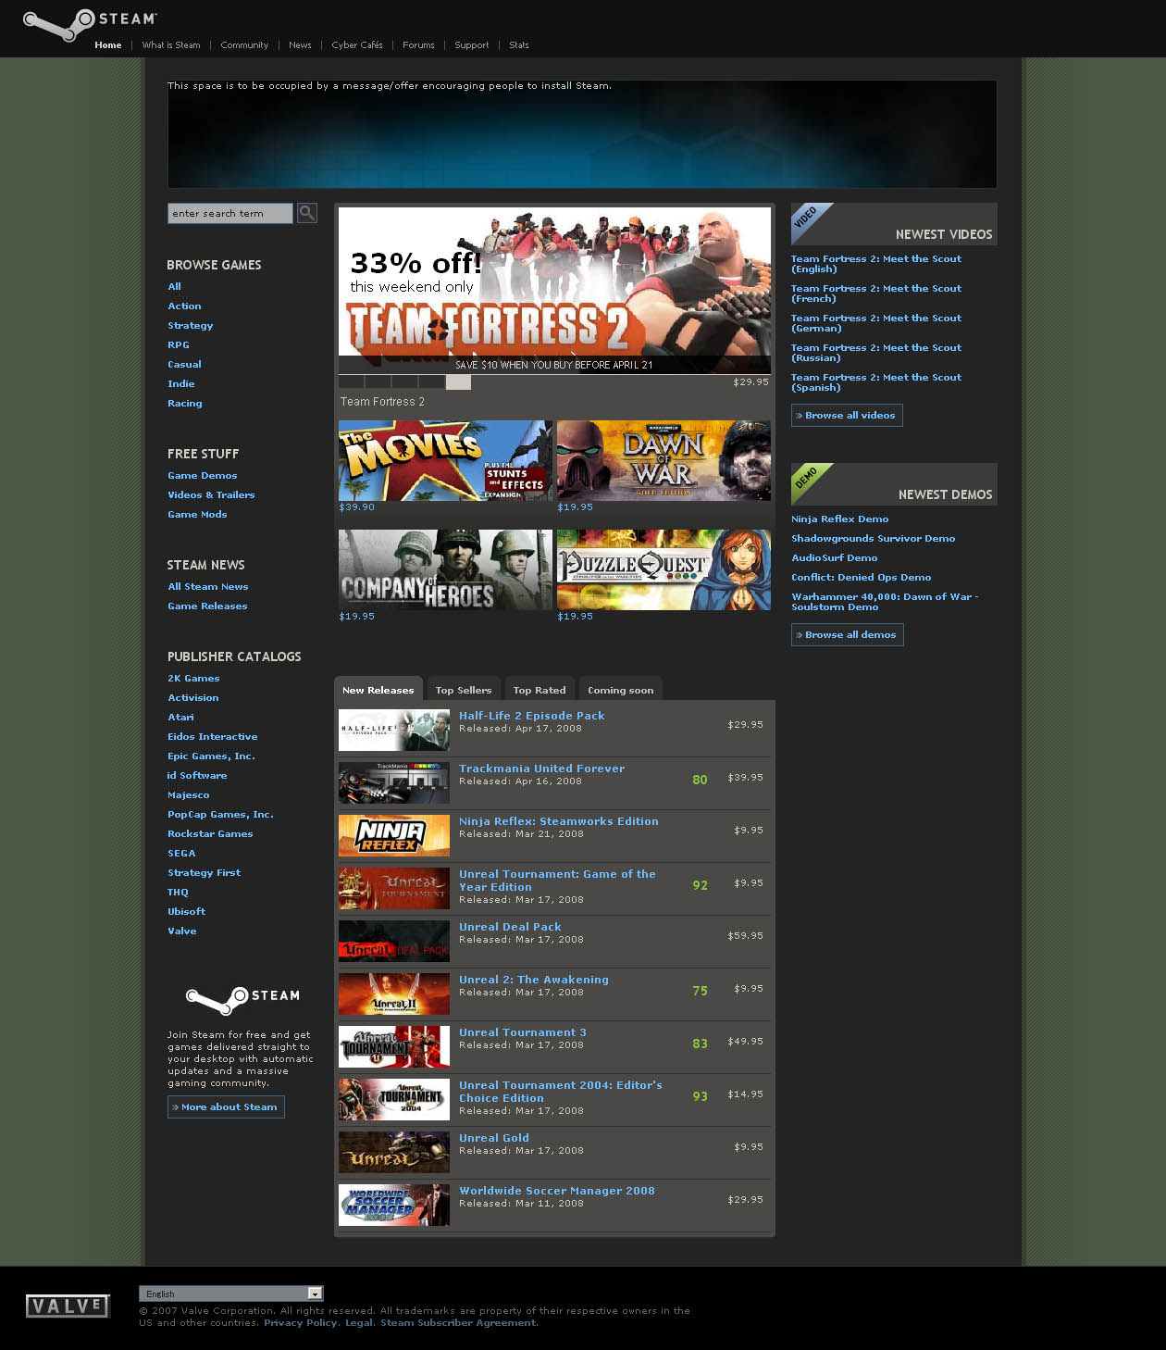This screenshot has height=1350, width=1166.
Task: Open the language dropdown set to English
Action: pyautogui.click(x=231, y=1294)
